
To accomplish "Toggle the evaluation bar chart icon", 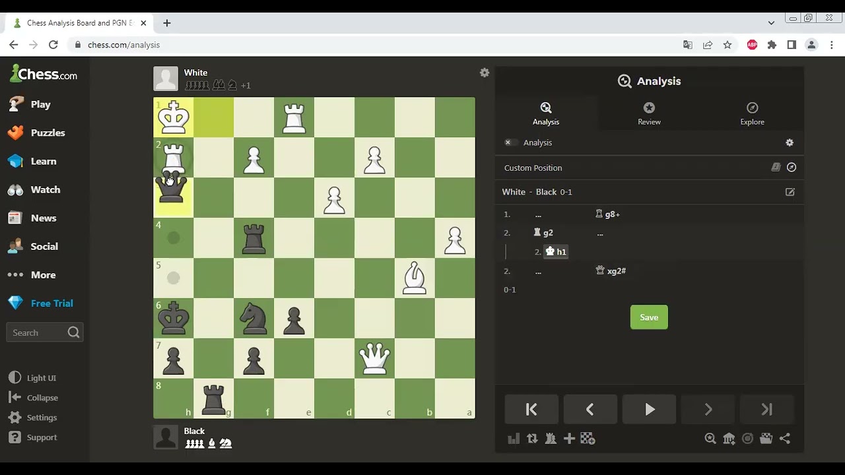I will pyautogui.click(x=514, y=439).
